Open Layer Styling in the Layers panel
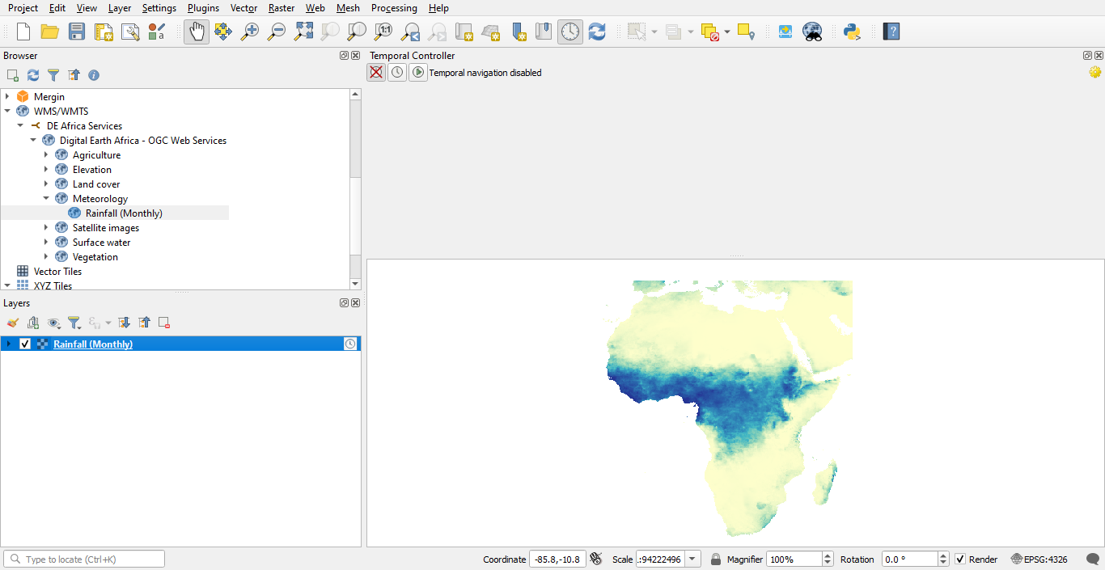The image size is (1105, 570). (x=13, y=322)
